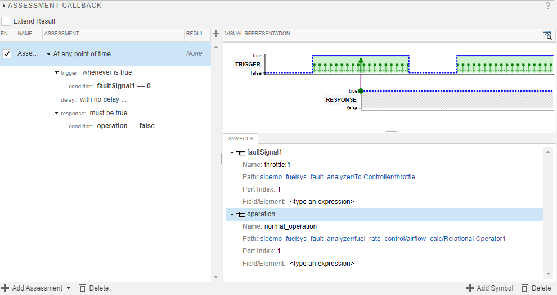Open the Relational Operator1 path link

tap(383, 239)
